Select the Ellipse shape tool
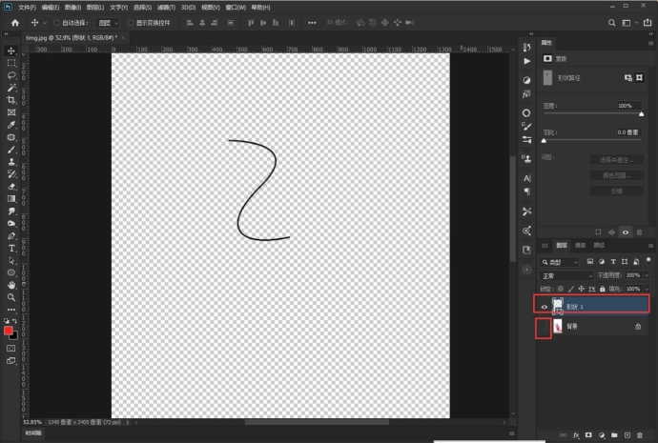 (11, 272)
